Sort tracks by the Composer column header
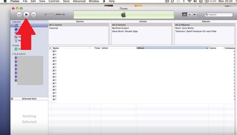This screenshot has width=237, height=135. click(x=230, y=48)
